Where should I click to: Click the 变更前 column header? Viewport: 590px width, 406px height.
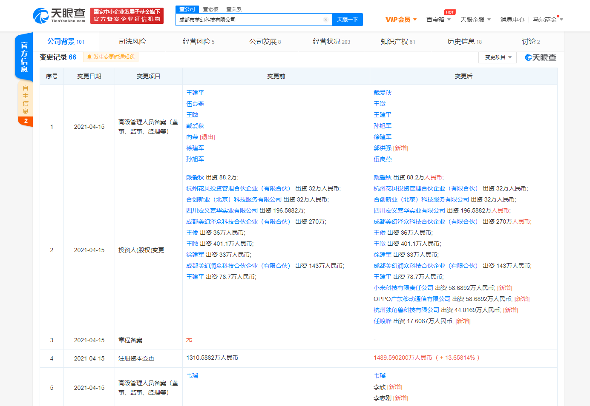[x=276, y=76]
